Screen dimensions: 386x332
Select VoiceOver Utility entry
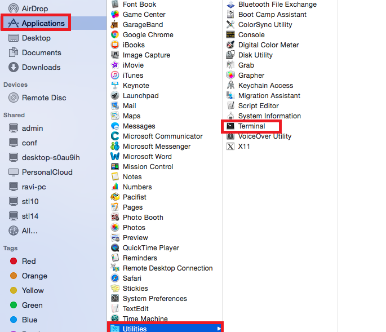click(265, 136)
